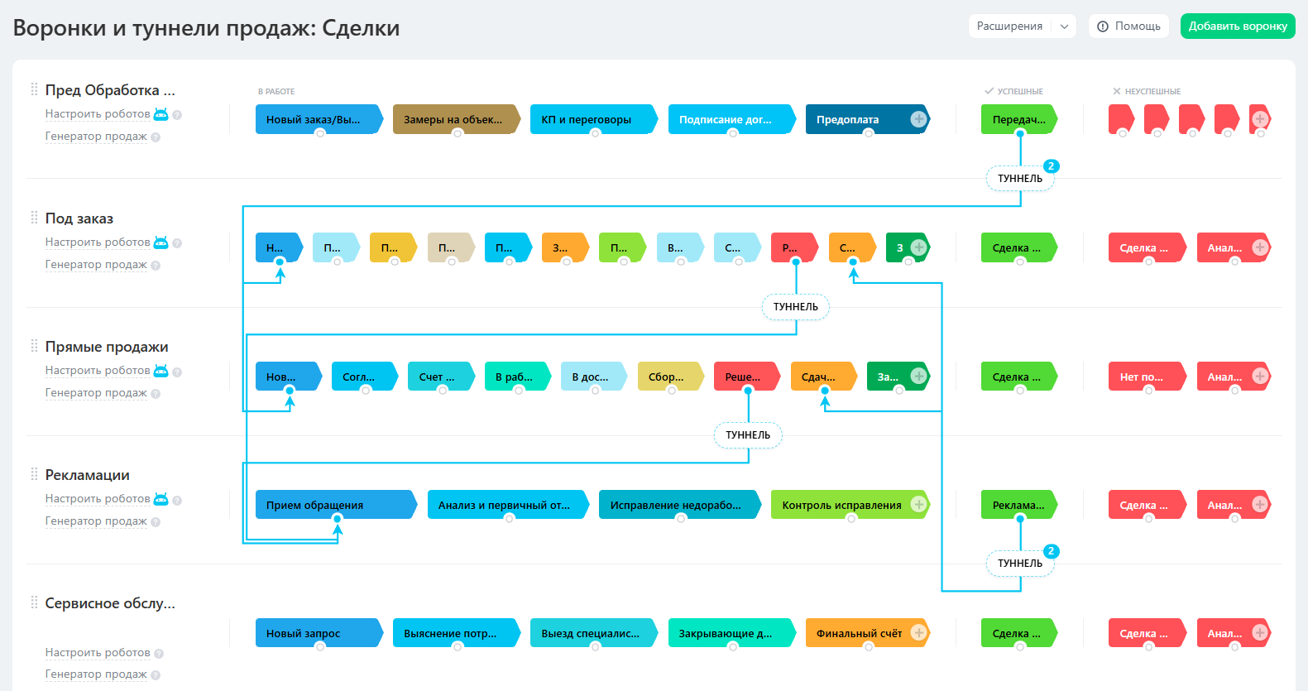Viewport: 1308px width, 691px height.
Task: Open help hint beside Генератор продаж in Пред Обработка
Action: 156,137
